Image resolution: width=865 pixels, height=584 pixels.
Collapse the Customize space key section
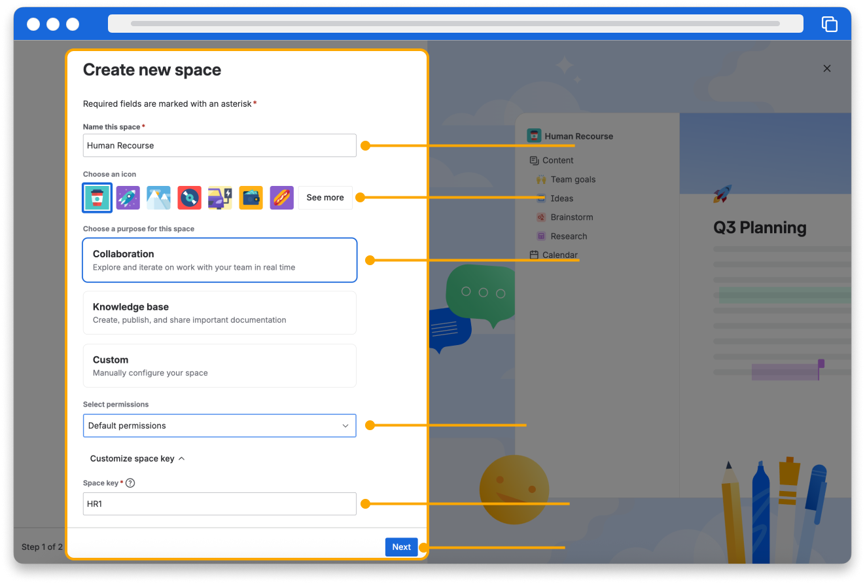coord(137,459)
